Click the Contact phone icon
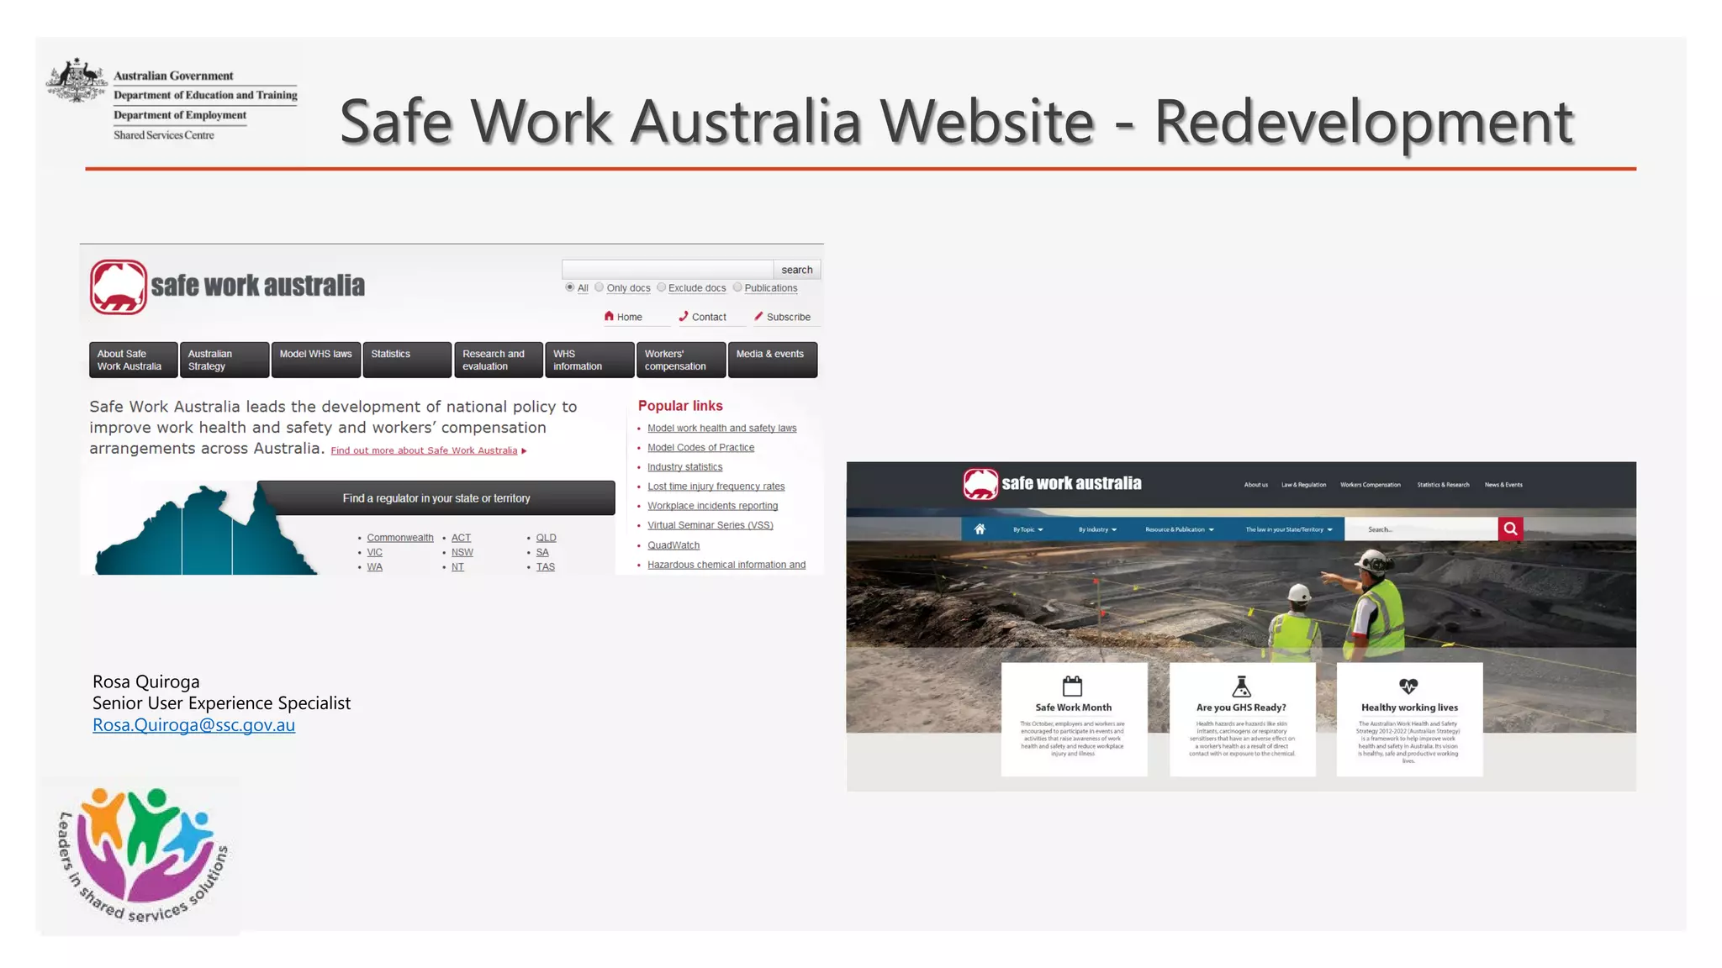The width and height of the screenshot is (1722, 968). point(684,316)
